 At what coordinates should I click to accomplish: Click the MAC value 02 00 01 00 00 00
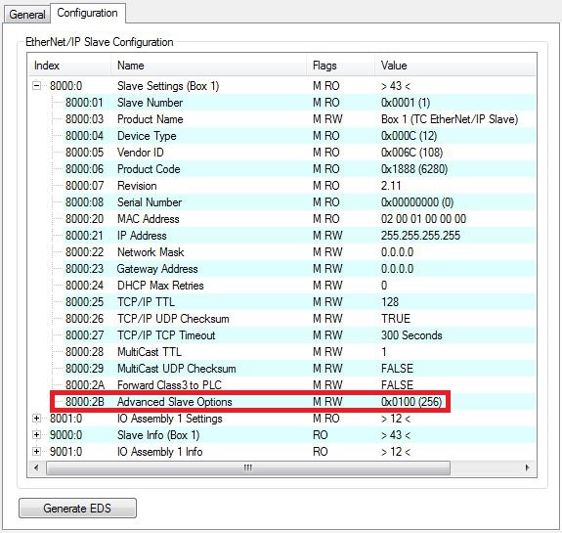coord(423,219)
